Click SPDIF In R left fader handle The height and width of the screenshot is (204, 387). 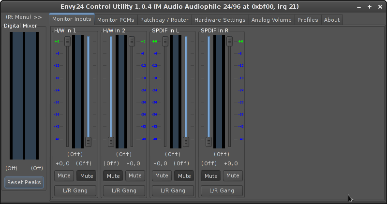coord(208,142)
